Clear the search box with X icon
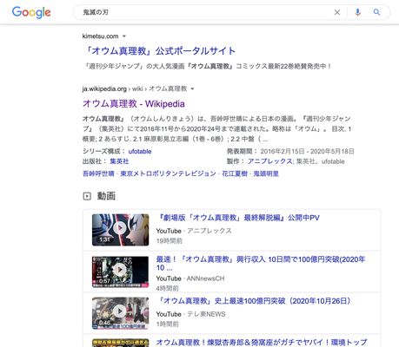Screen dimensions: 399x347 pyautogui.click(x=337, y=12)
